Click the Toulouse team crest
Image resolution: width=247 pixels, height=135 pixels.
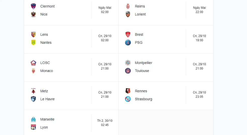click(128, 71)
